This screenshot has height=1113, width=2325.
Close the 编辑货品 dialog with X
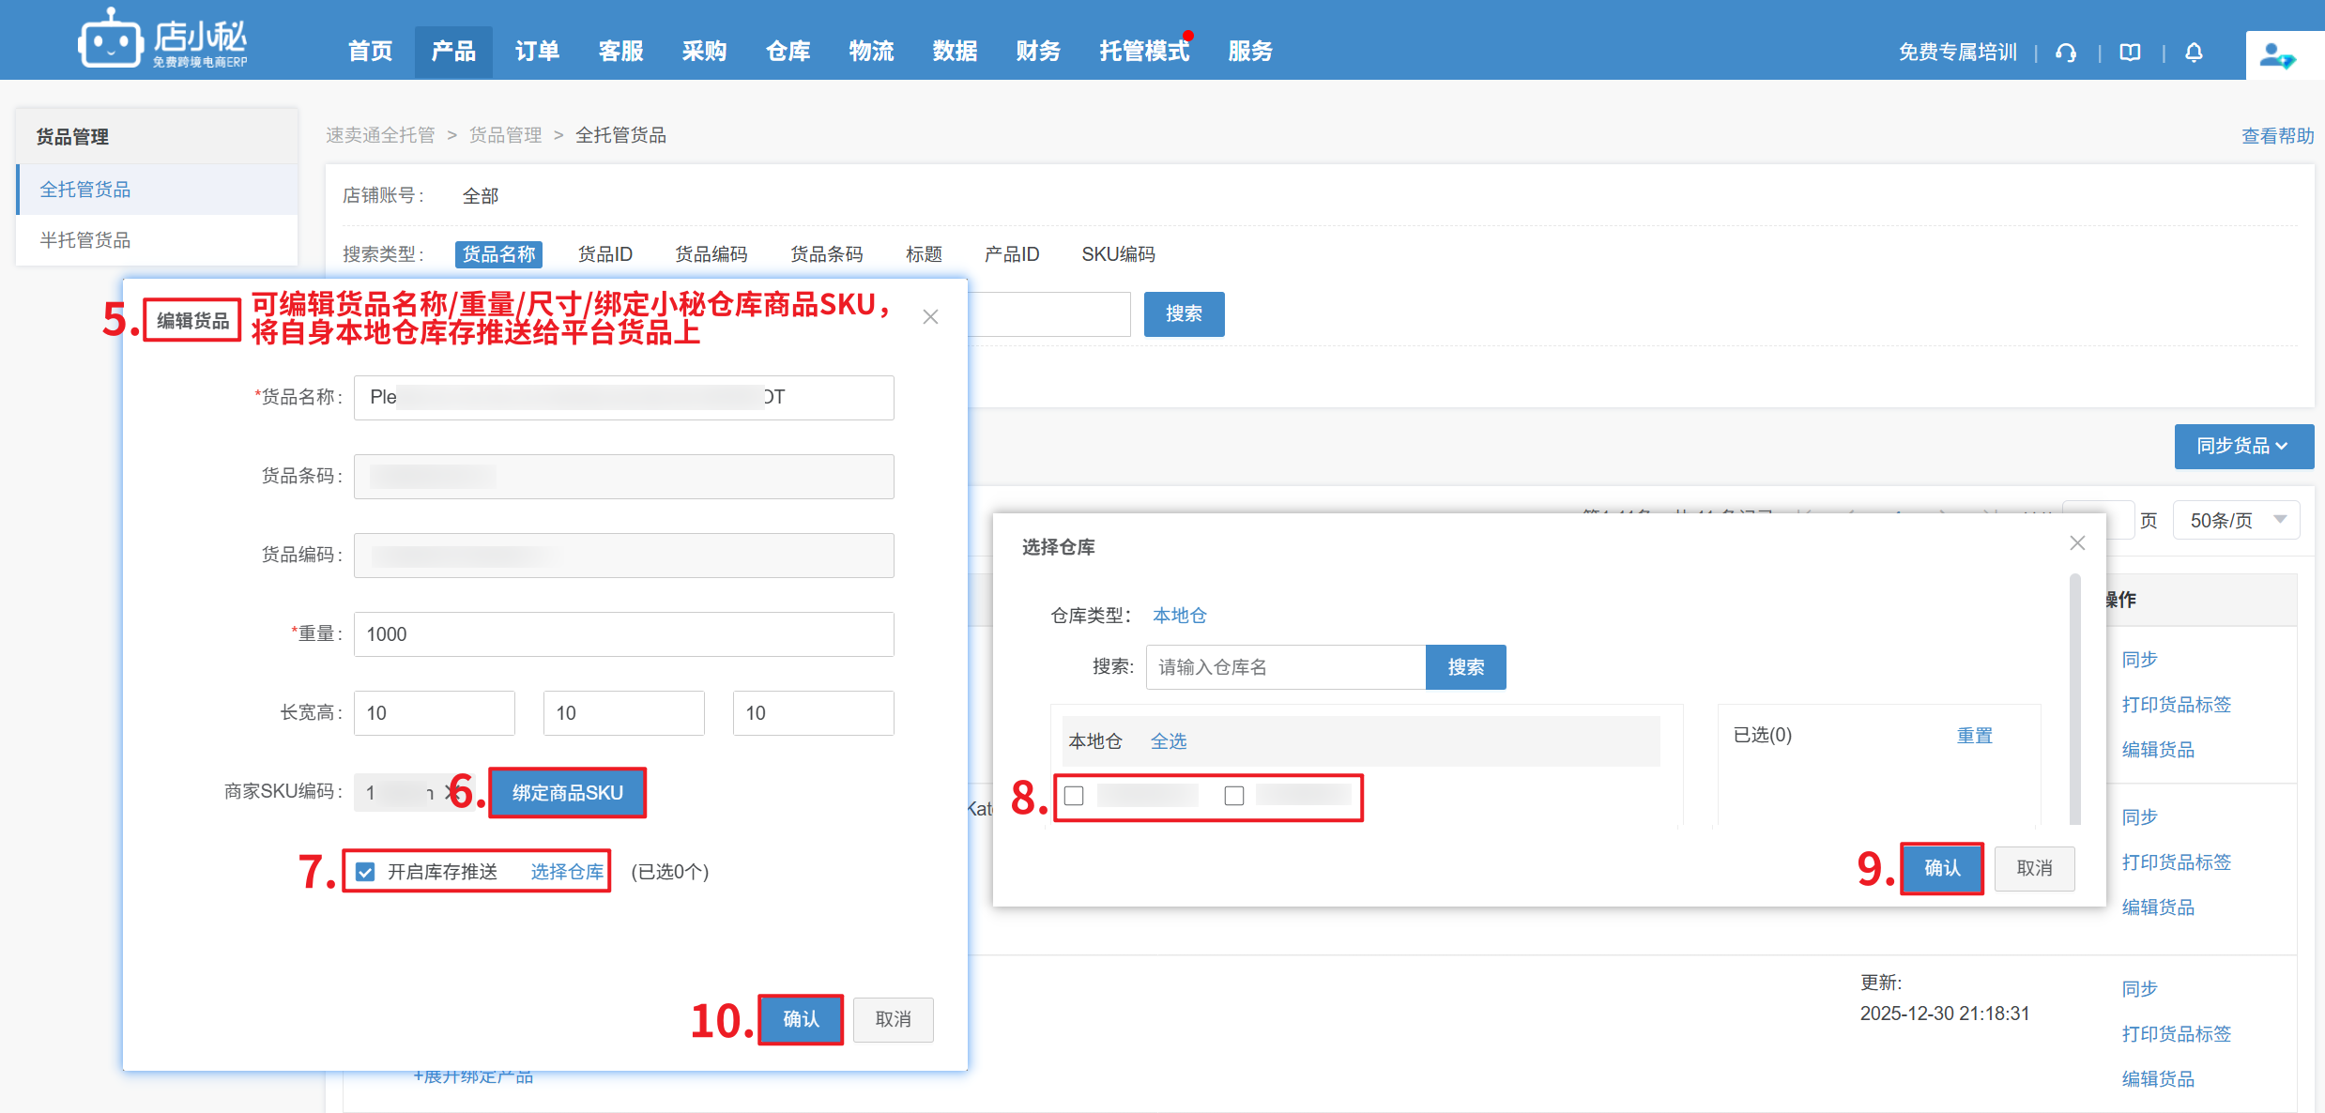pyautogui.click(x=930, y=317)
